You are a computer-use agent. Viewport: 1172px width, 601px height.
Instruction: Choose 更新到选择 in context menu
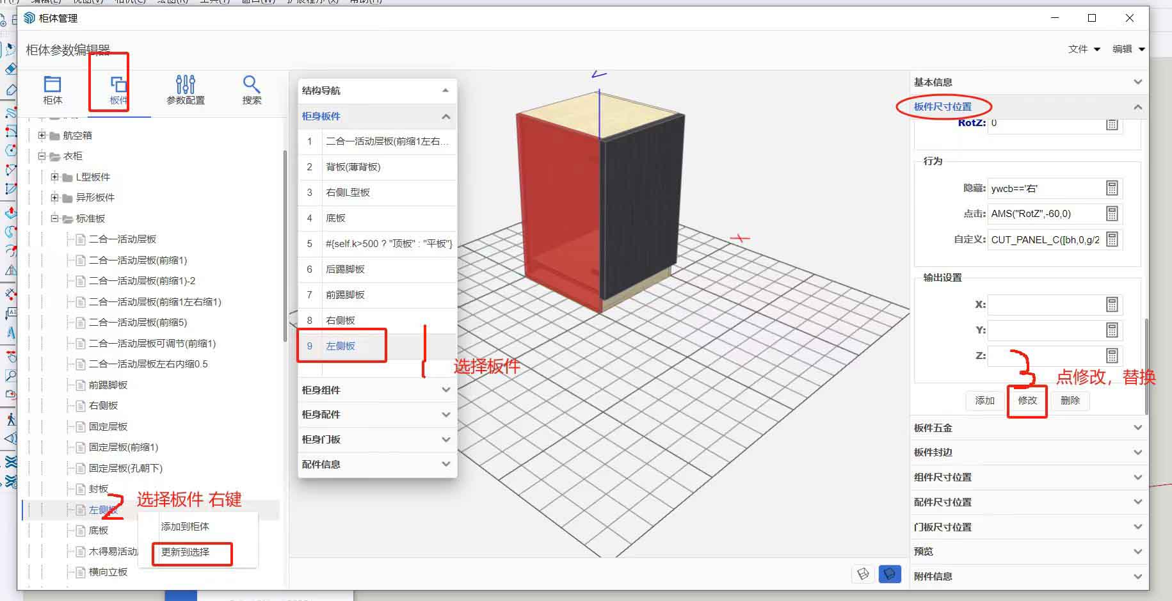[186, 552]
